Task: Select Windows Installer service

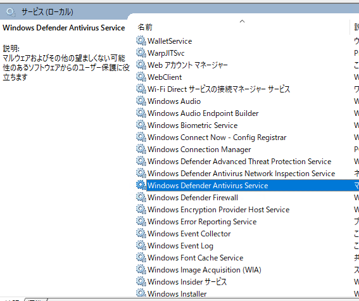Action: point(177,293)
